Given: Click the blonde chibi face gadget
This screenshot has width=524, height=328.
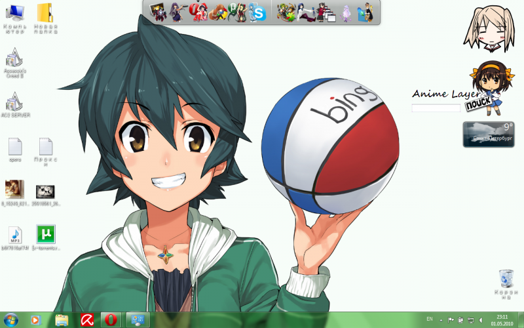Looking at the screenshot, I should [489, 29].
